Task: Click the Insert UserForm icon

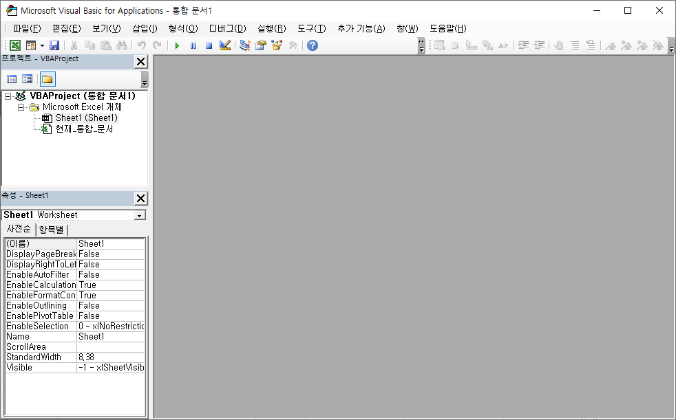Action: pyautogui.click(x=30, y=45)
